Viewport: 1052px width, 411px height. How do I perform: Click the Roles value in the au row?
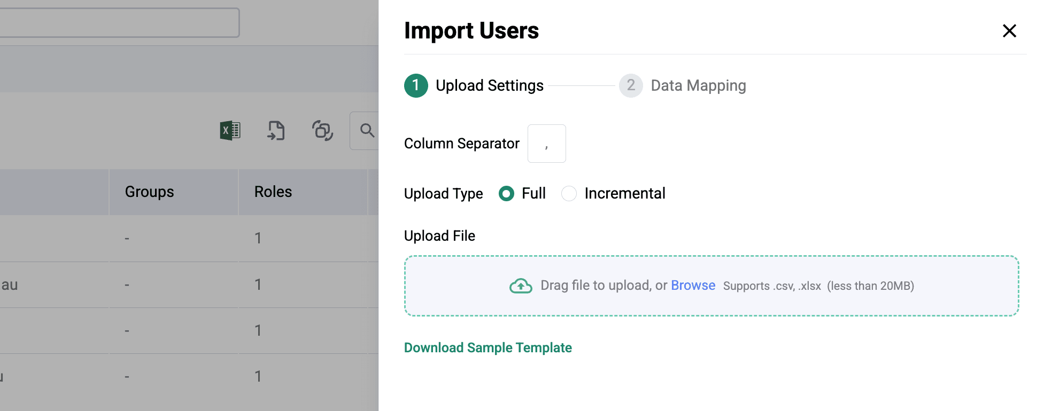pyautogui.click(x=258, y=284)
